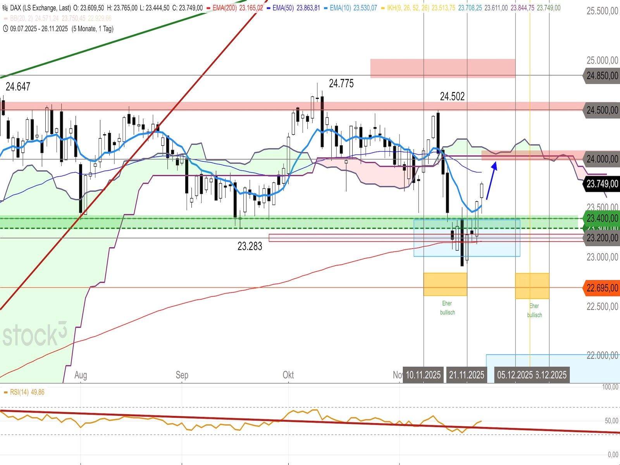Viewport: 620px width, 465px height.
Task: Open the RSI(14) indicator settings label
Action: pos(19,392)
